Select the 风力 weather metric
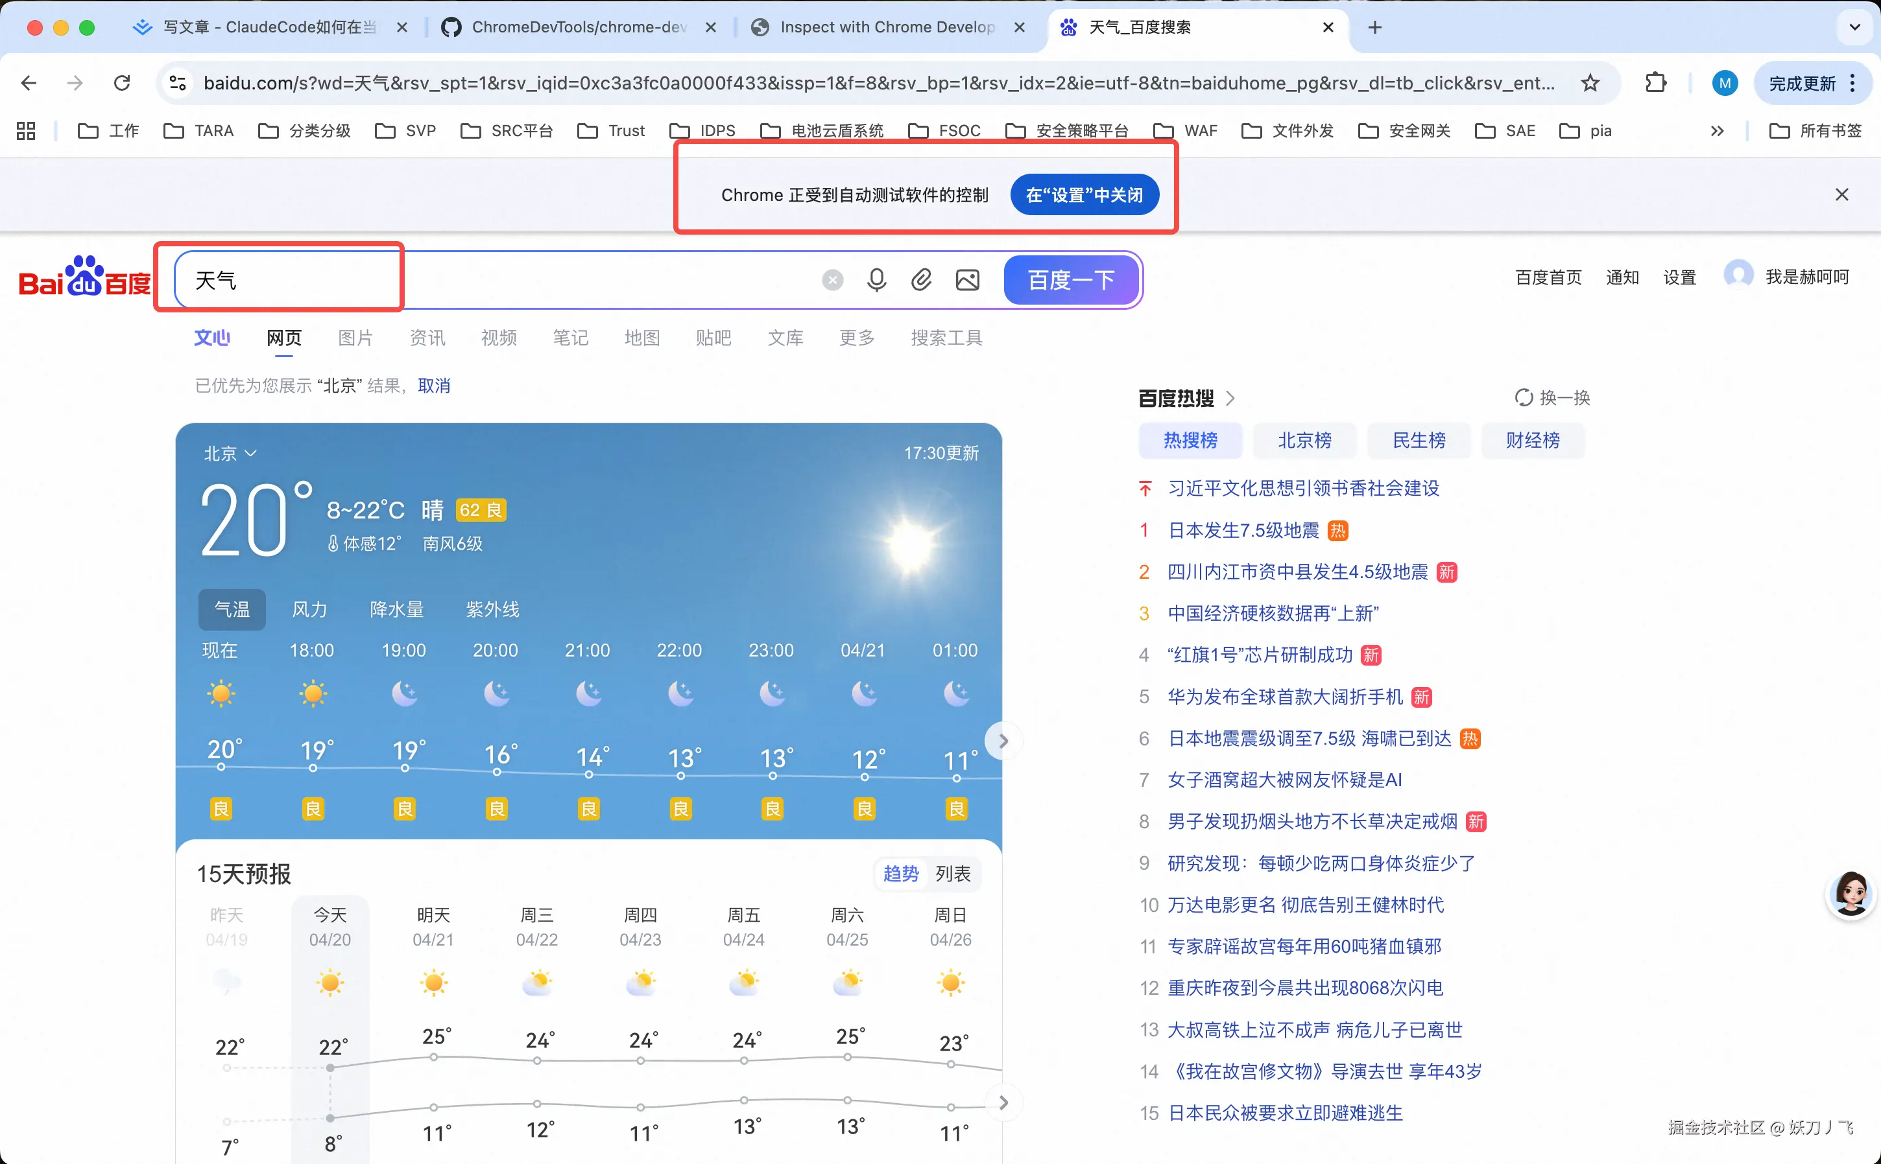 (x=309, y=610)
